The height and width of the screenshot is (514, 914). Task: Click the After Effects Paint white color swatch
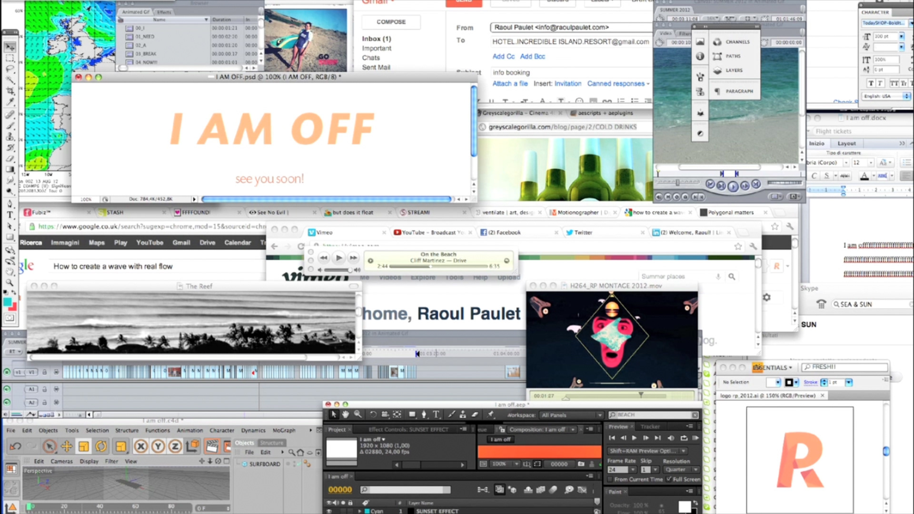click(685, 506)
